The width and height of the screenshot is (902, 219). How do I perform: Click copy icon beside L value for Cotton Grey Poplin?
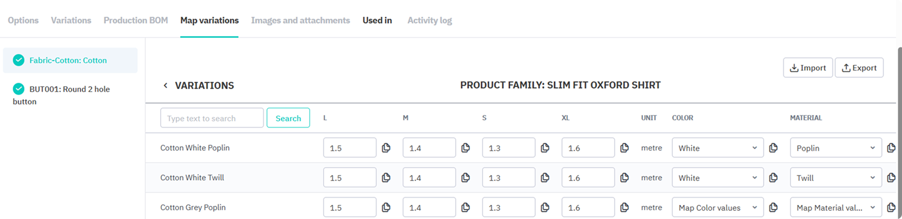pyautogui.click(x=386, y=207)
